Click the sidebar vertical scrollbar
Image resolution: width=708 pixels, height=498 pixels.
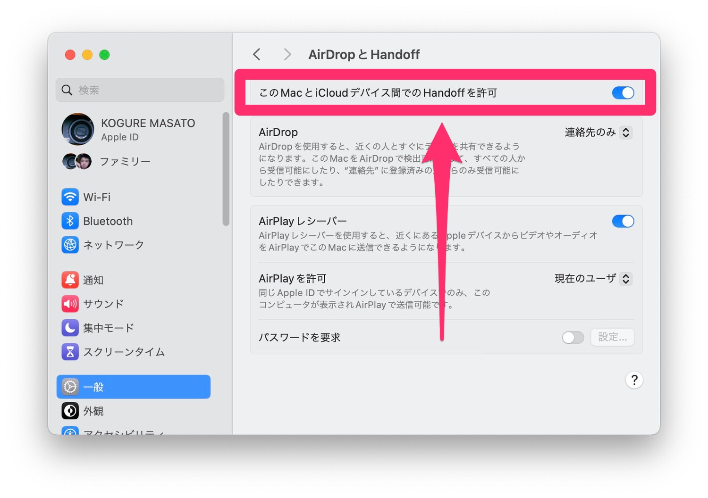click(x=226, y=169)
